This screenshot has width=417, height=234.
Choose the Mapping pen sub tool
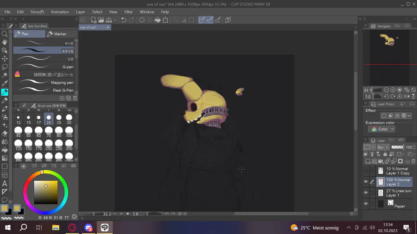pos(44,82)
